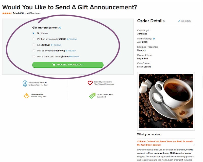Preview the Email gift announcement
This screenshot has width=203, height=162.
pos(56,45)
